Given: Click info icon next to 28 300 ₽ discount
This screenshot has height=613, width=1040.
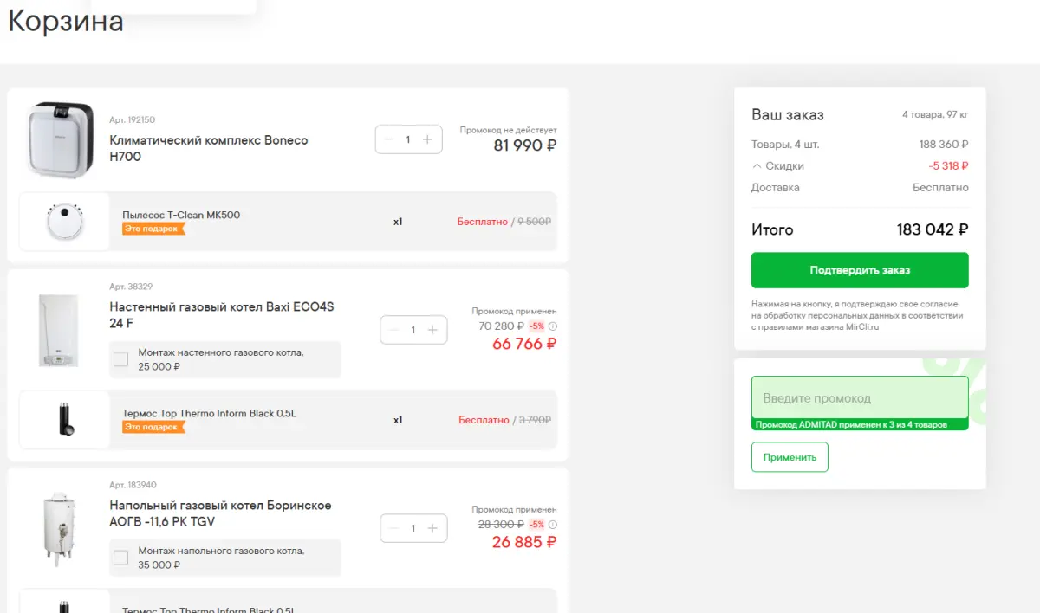Looking at the screenshot, I should 553,525.
